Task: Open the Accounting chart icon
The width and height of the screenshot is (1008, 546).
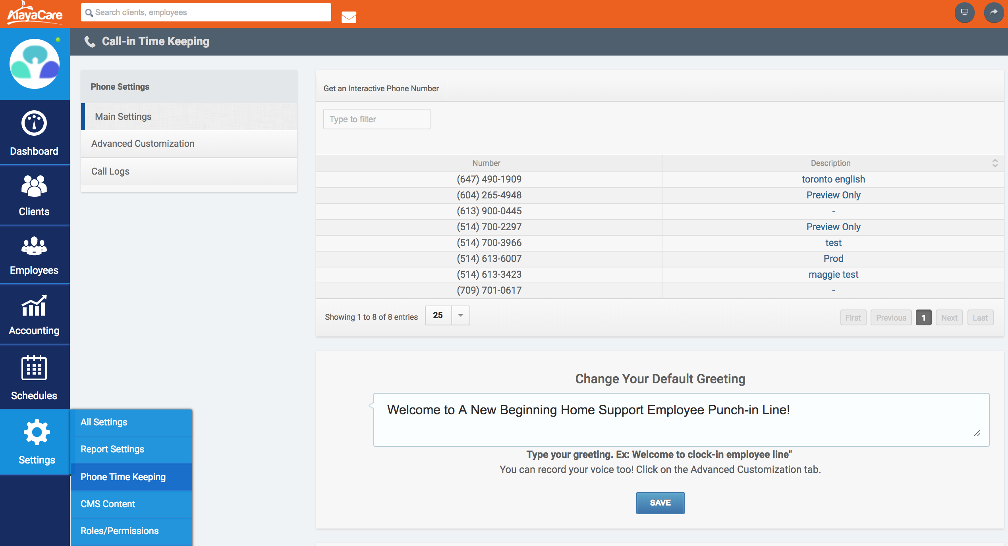Action: pyautogui.click(x=34, y=306)
